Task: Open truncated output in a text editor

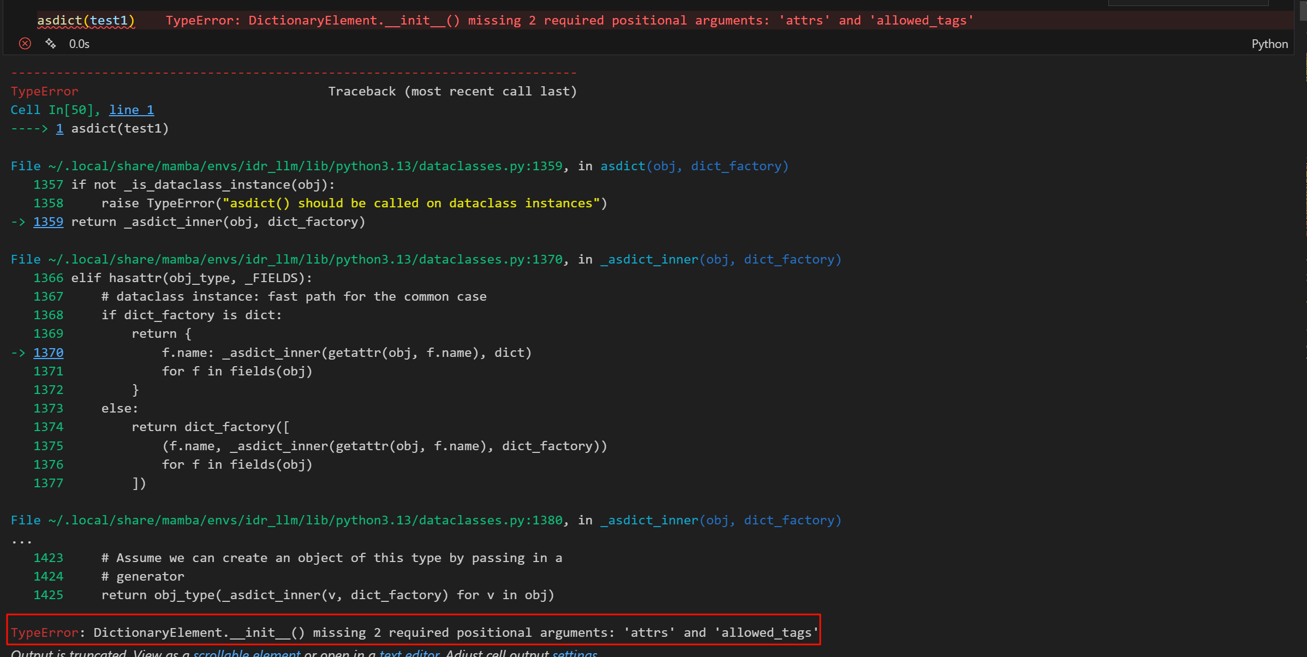Action: click(x=409, y=653)
